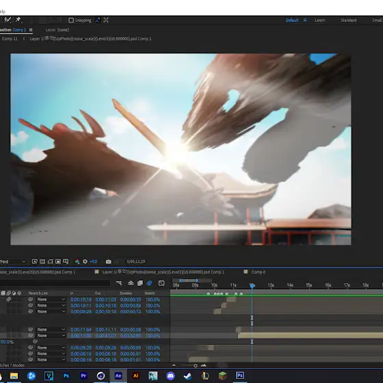
Task: Switch to the Learn workspace
Action: (x=320, y=21)
